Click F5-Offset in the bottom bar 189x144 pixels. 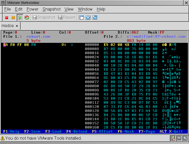(x=102, y=132)
